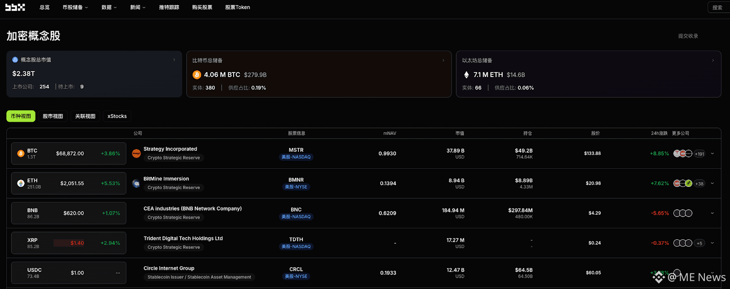Screen dimensions: 730x289
Task: Switch to xStocks tab
Action: pyautogui.click(x=117, y=116)
